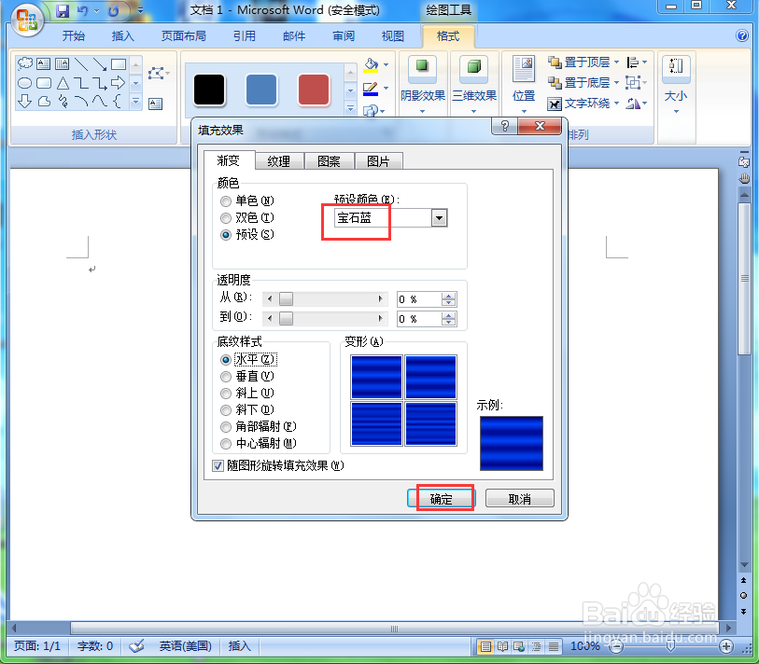The image size is (759, 664).
Task: Click the shape fill paint bucket
Action: (x=371, y=64)
